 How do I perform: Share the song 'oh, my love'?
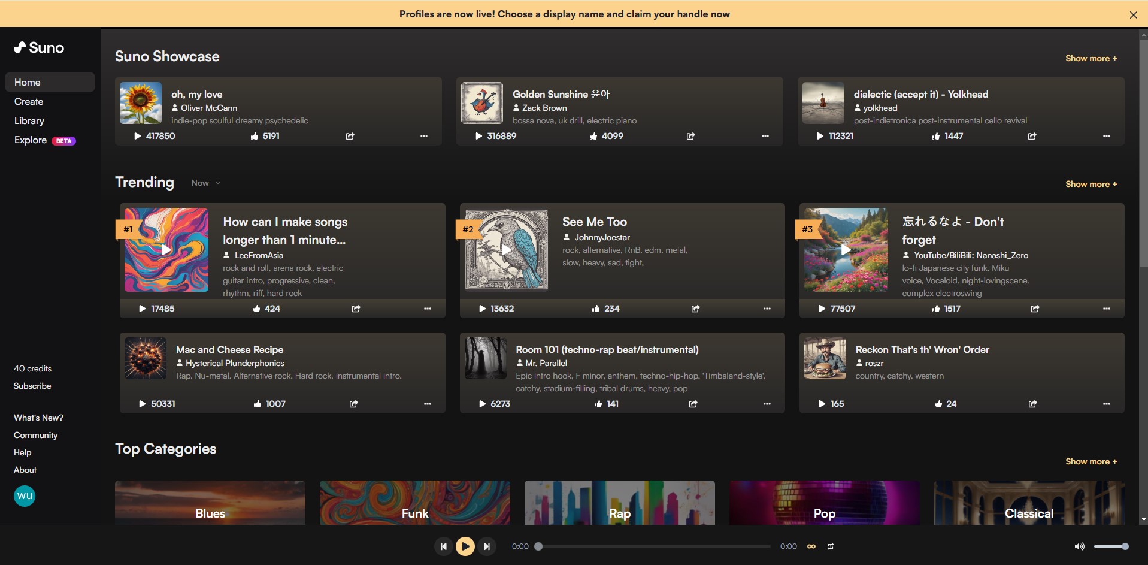pyautogui.click(x=350, y=136)
